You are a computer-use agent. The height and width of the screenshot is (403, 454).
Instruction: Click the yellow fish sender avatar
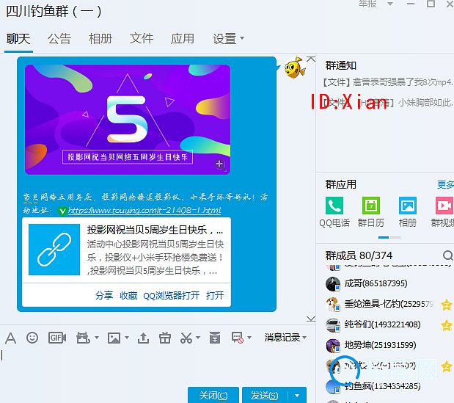(295, 68)
